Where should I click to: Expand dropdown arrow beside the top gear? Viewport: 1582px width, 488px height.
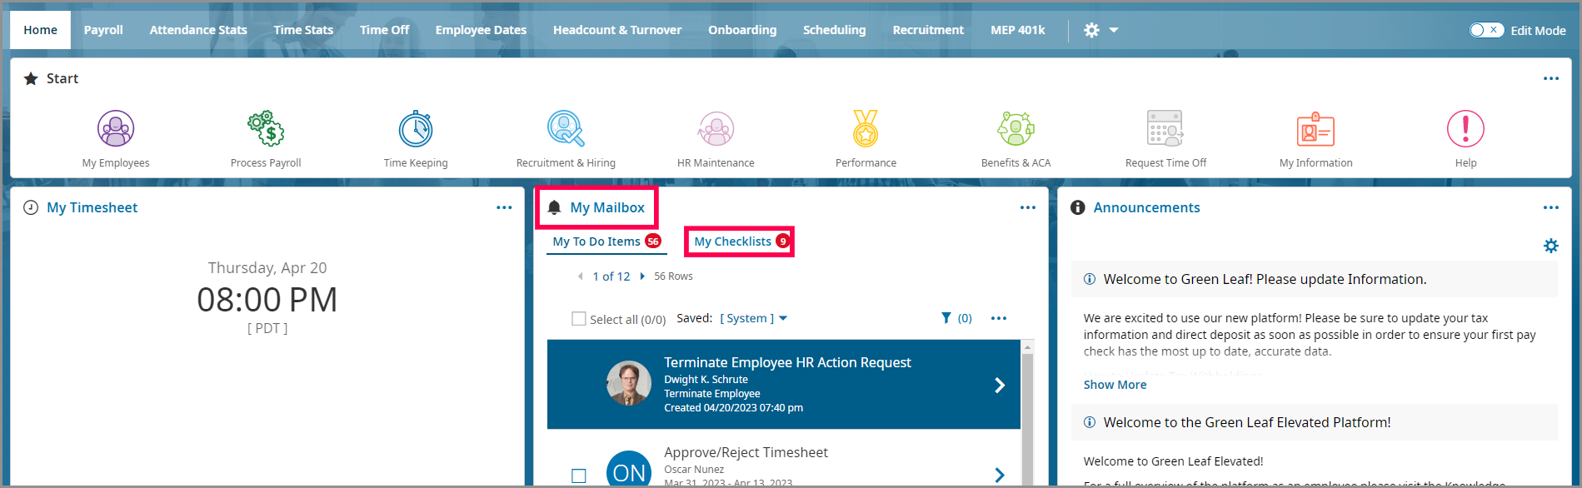pos(1113,30)
